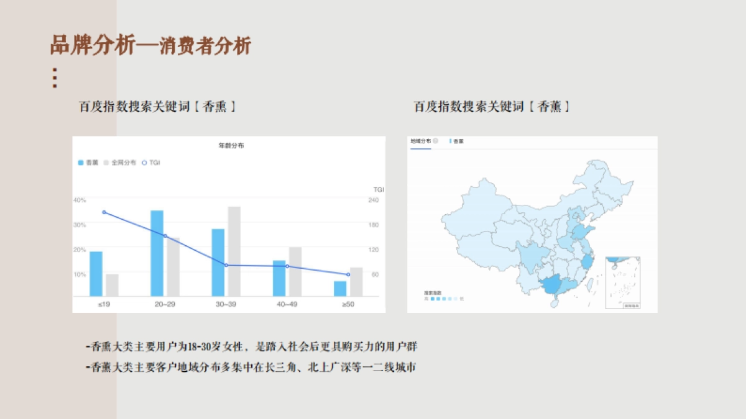Viewport: 746px width, 419px height.
Task: Toggle the 全网分布 series label in legend
Action: tap(124, 163)
